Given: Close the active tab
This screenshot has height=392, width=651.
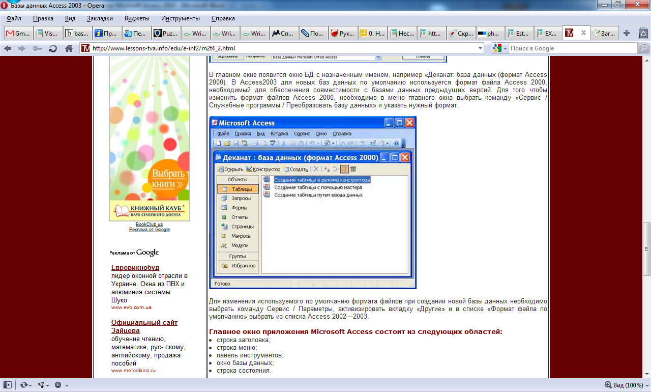Looking at the screenshot, I should click(583, 33).
